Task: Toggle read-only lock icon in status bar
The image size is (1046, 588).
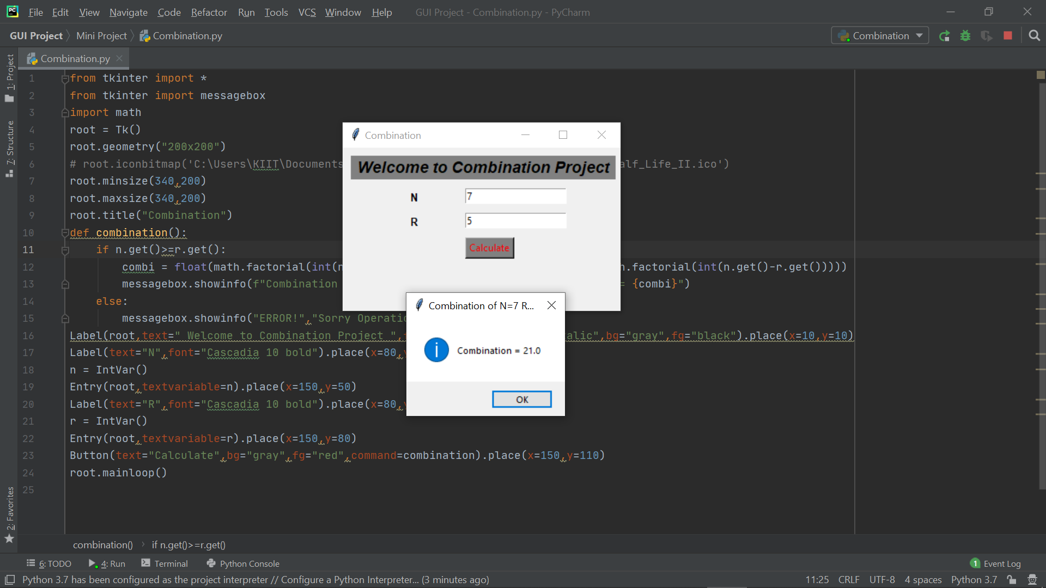Action: (x=1012, y=580)
